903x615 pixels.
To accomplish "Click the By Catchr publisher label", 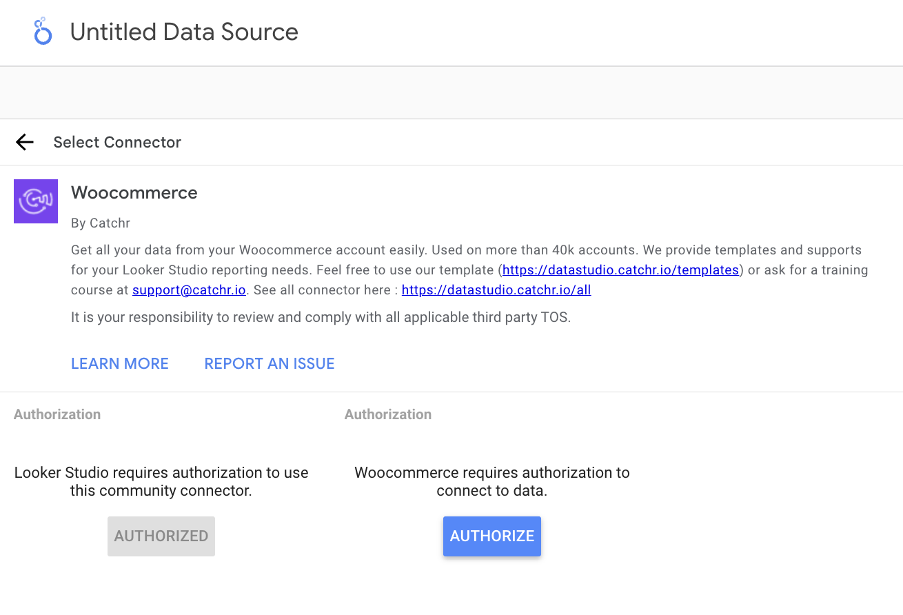I will pos(100,223).
